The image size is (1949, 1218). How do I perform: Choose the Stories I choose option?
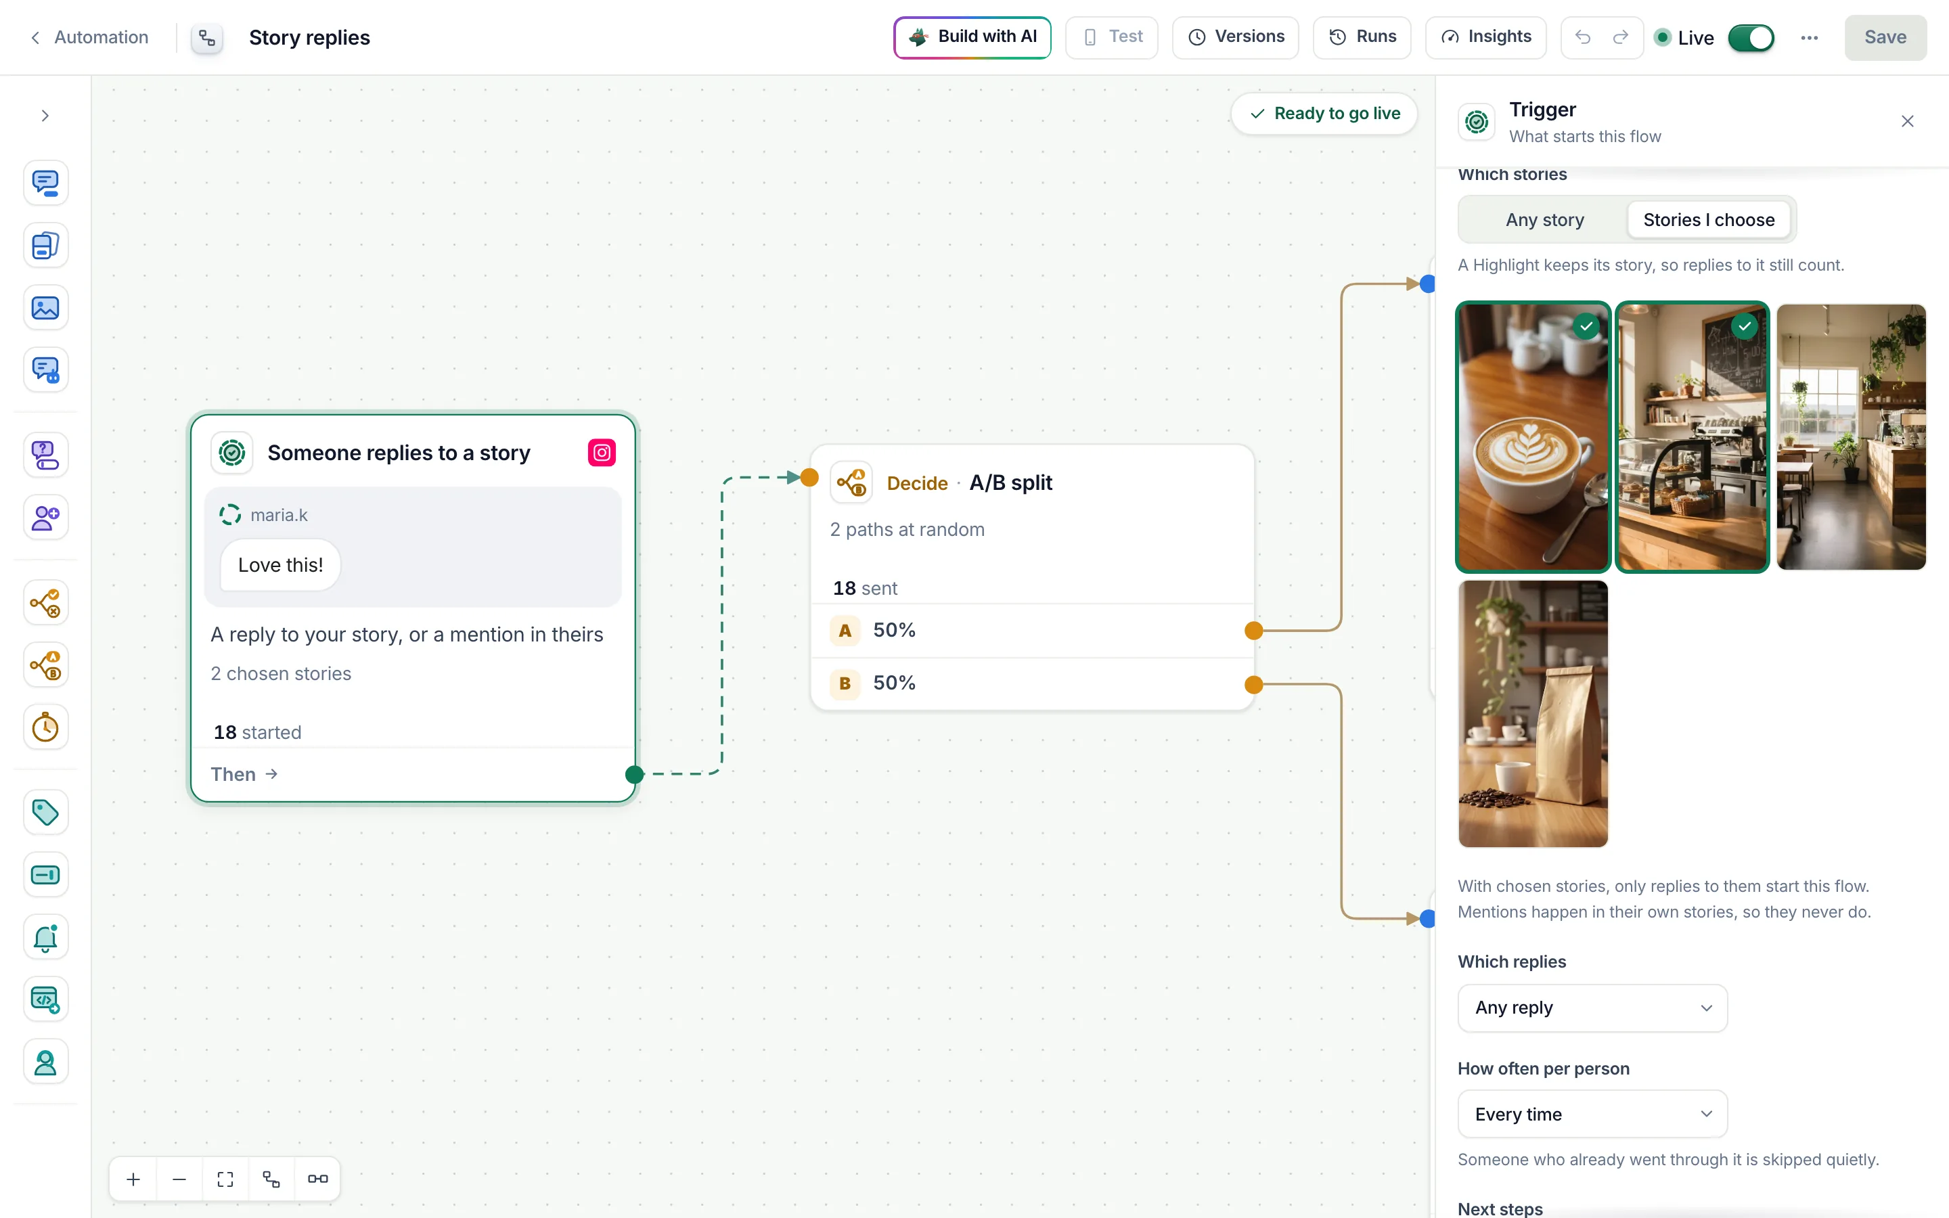(1708, 220)
